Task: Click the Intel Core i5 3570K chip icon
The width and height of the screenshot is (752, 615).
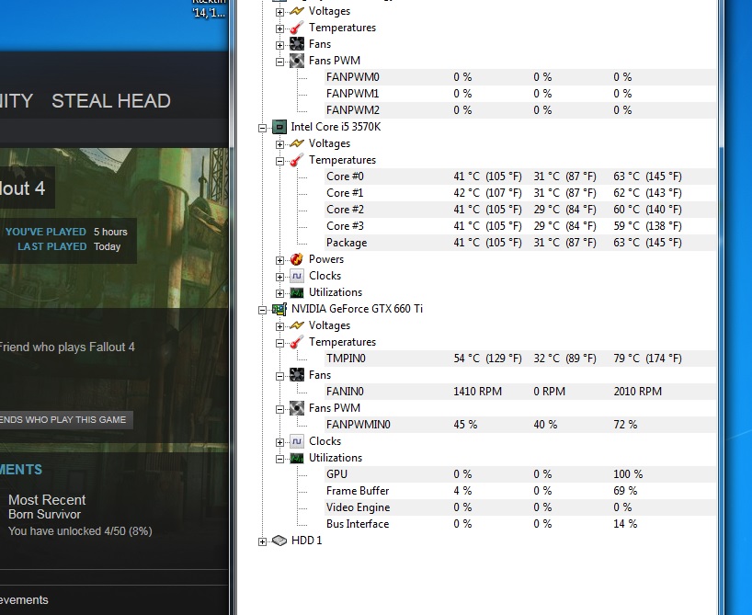Action: (279, 127)
